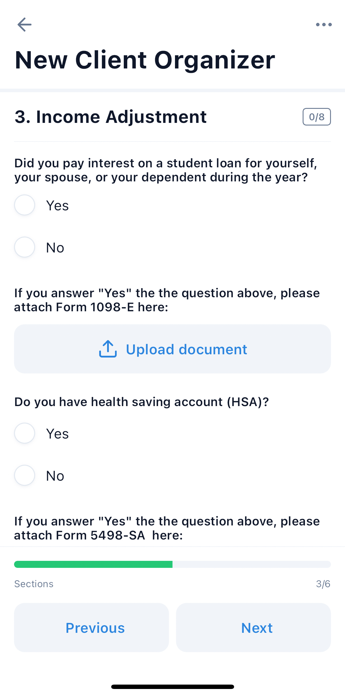Tap the 3/6 section count
Image resolution: width=345 pixels, height=696 pixels.
(323, 584)
